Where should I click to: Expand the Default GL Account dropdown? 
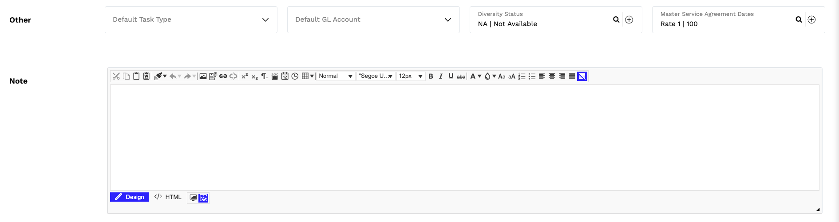pyautogui.click(x=373, y=19)
